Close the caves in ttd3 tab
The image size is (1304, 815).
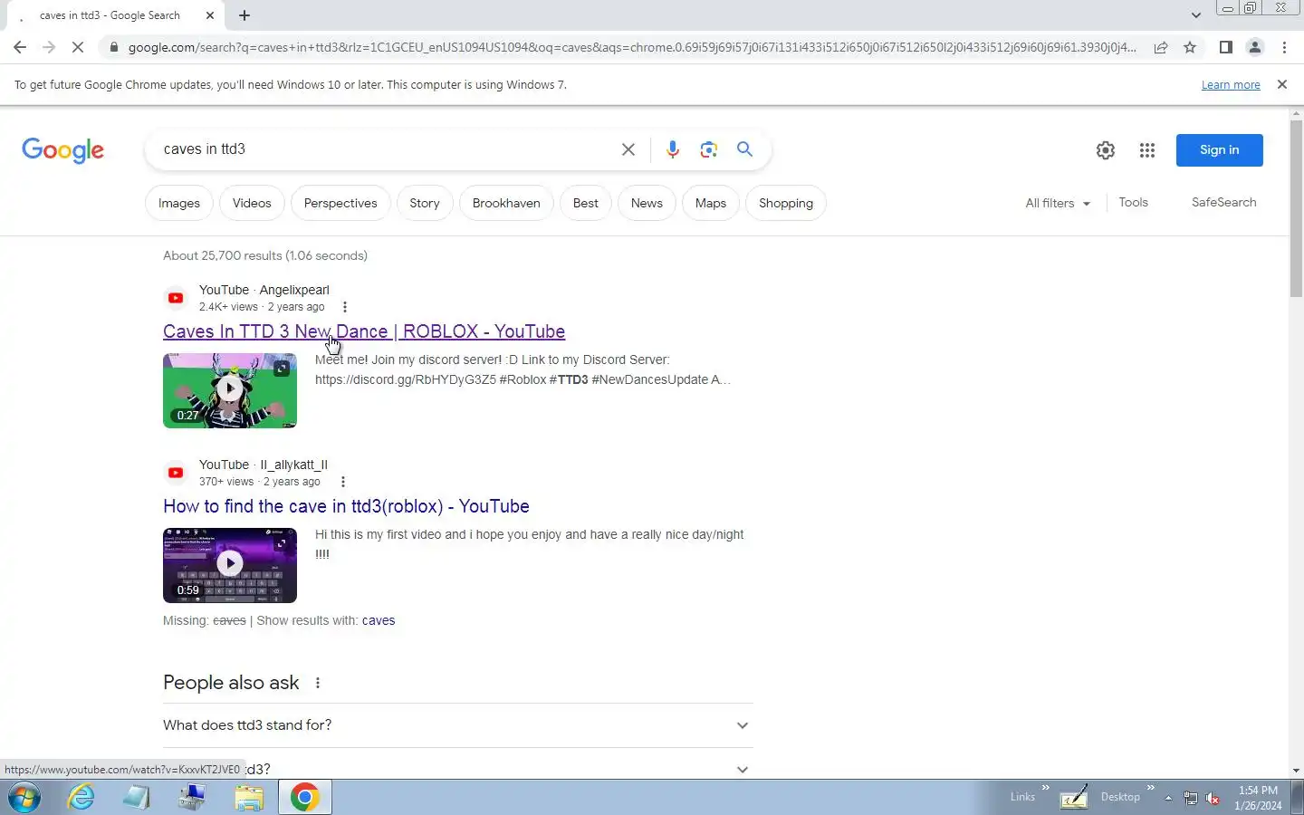pos(210,15)
